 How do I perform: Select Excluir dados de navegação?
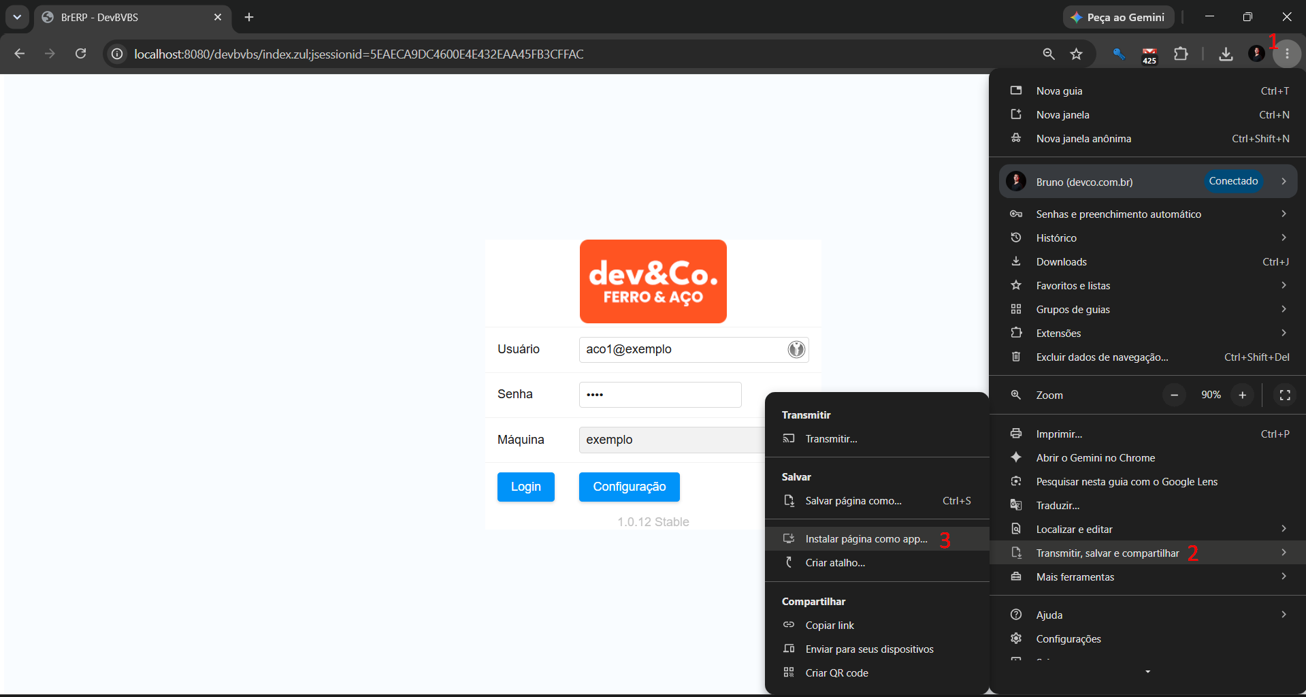click(x=1149, y=357)
